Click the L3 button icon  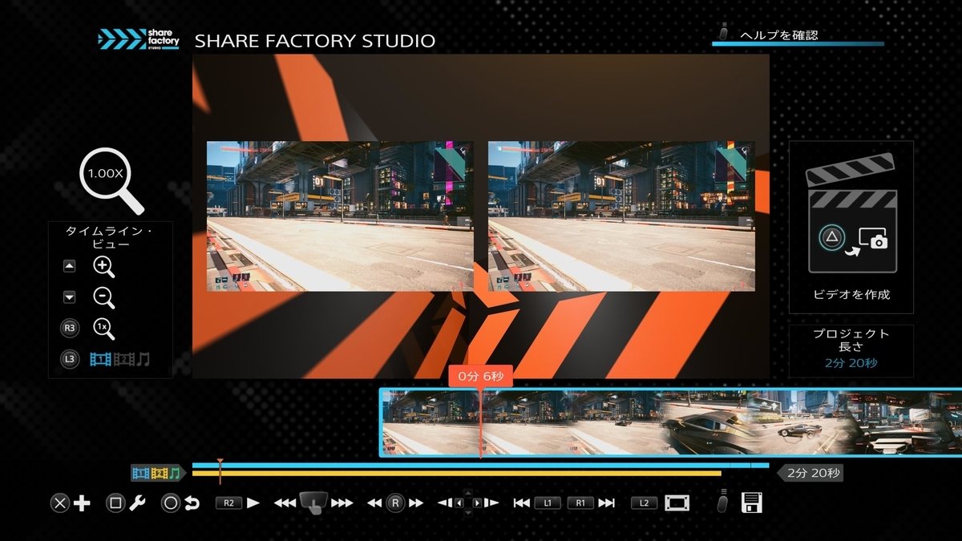point(70,359)
